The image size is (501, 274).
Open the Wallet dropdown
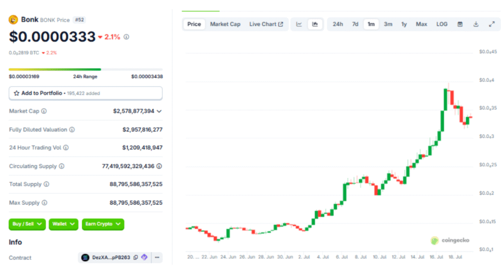(64, 224)
